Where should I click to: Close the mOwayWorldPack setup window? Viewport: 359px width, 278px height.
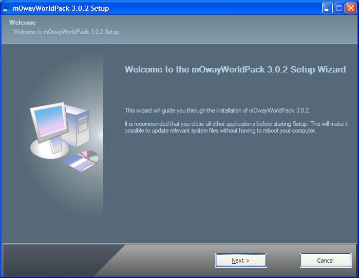[x=350, y=8]
